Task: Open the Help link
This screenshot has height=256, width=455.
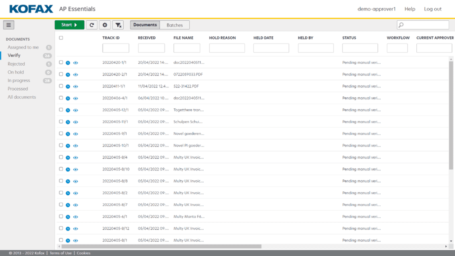Action: tap(409, 9)
